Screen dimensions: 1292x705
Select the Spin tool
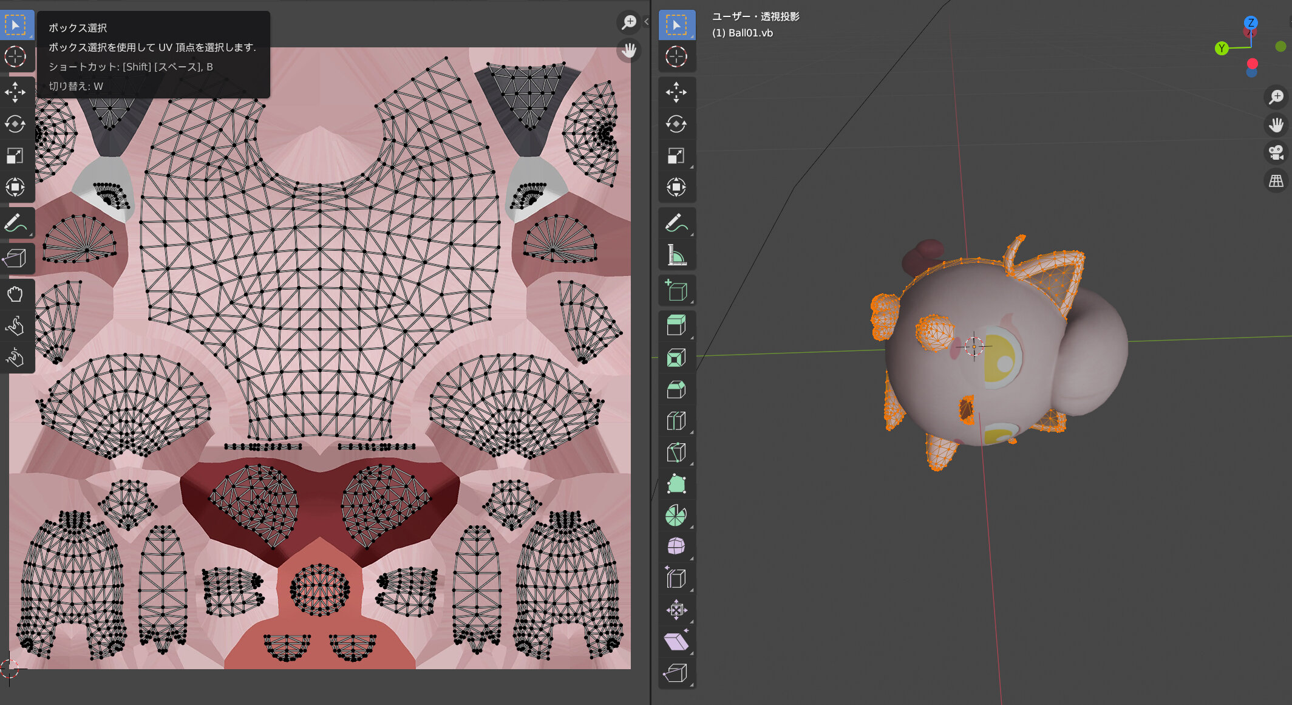(676, 516)
